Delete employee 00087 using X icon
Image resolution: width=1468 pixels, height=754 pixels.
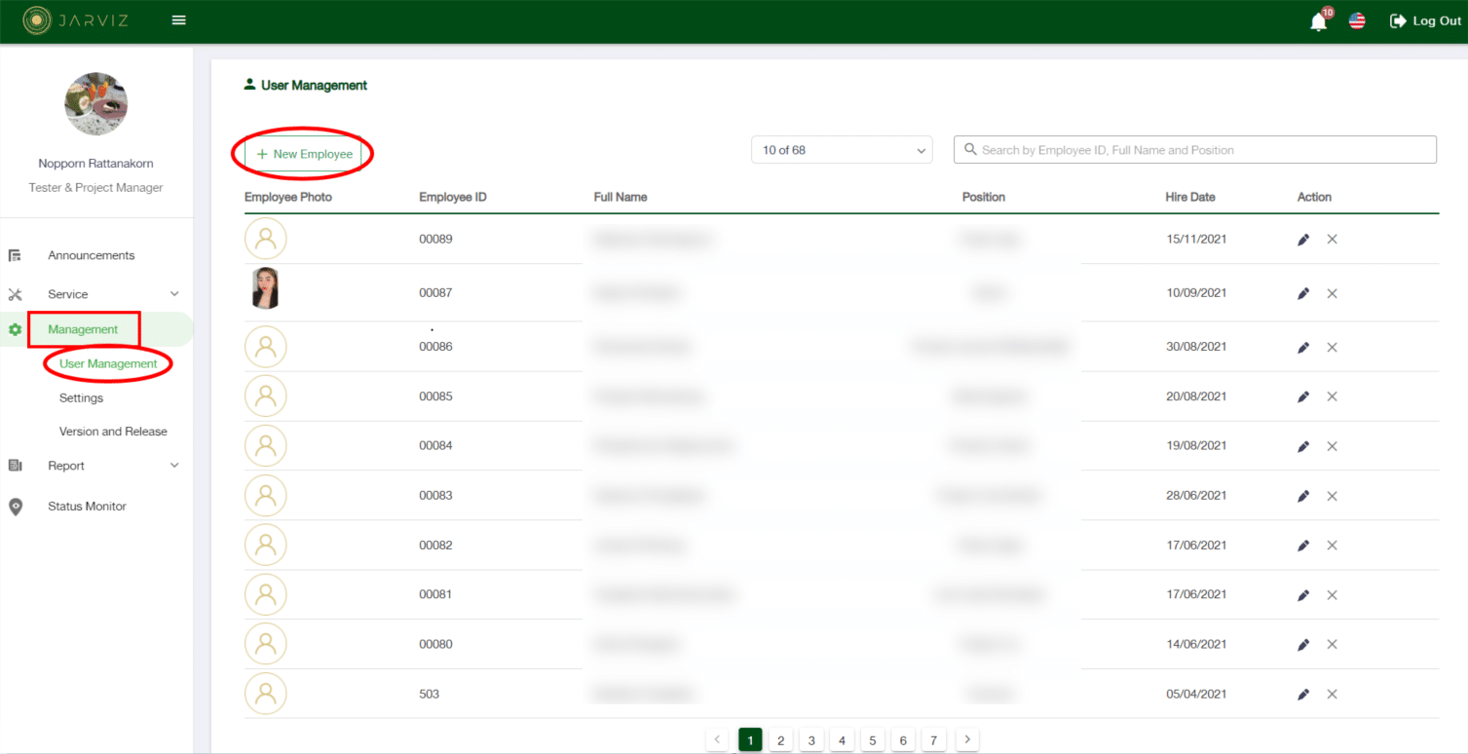pyautogui.click(x=1332, y=293)
